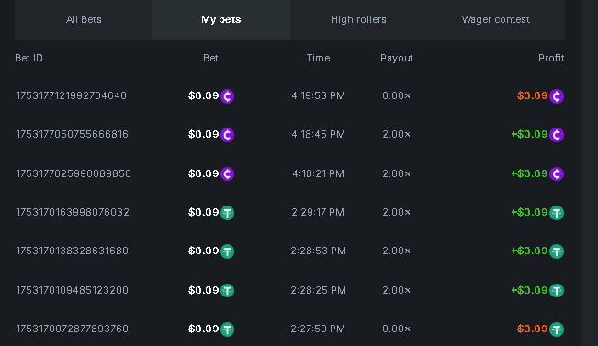Viewport: 598px width, 346px height.
Task: Click purple coin icon in 4:19:53 PM profit
Action: [x=557, y=96]
